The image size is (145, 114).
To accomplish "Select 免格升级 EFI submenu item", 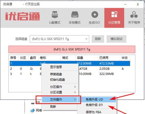I will 97,105.
